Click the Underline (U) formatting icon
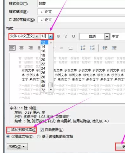125x153 pixels. 73,37
